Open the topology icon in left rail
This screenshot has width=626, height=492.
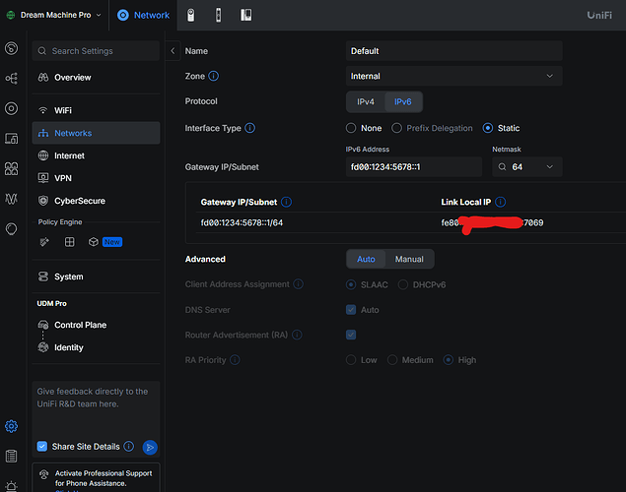11,79
